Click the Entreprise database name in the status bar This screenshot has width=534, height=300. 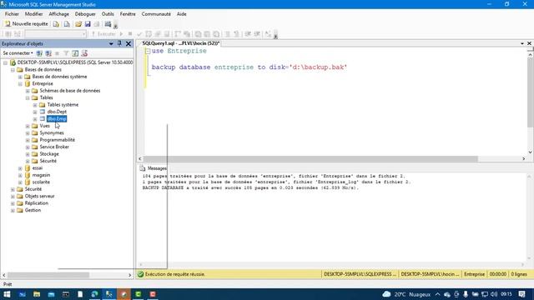(474, 274)
